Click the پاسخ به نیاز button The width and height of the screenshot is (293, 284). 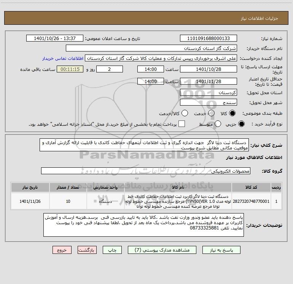pyautogui.click(x=221, y=250)
